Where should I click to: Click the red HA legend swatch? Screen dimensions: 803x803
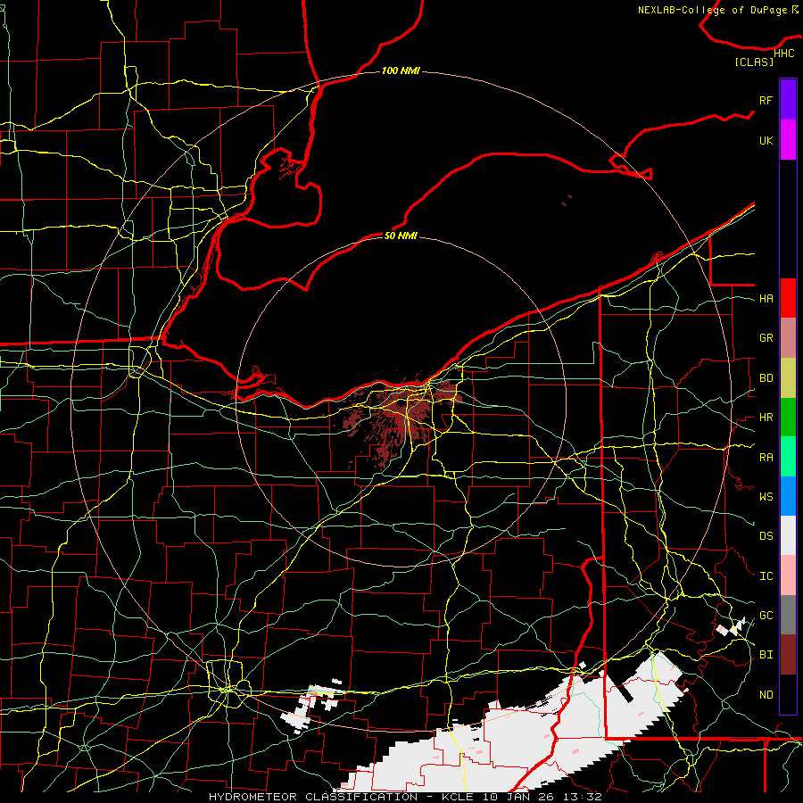pyautogui.click(x=788, y=298)
